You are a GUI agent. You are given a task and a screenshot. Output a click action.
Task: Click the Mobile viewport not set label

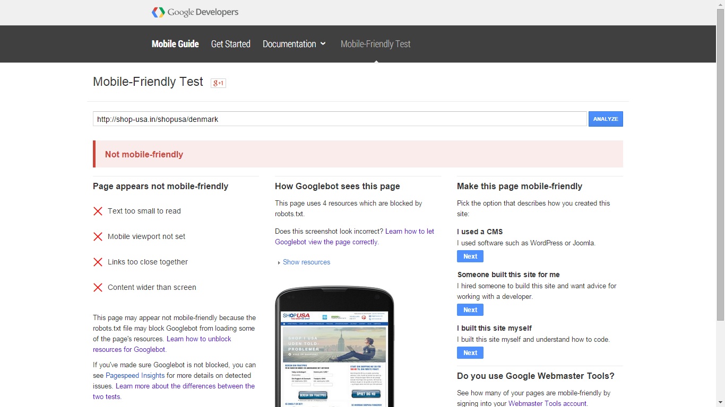(146, 236)
